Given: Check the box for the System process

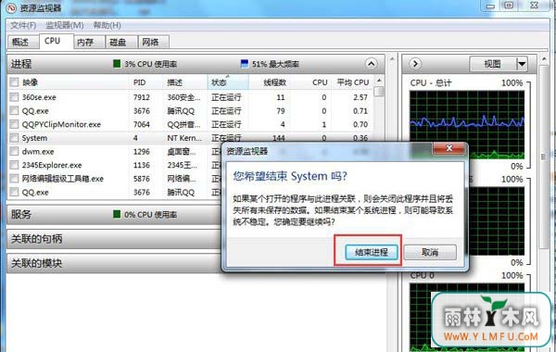Looking at the screenshot, I should pyautogui.click(x=14, y=137).
